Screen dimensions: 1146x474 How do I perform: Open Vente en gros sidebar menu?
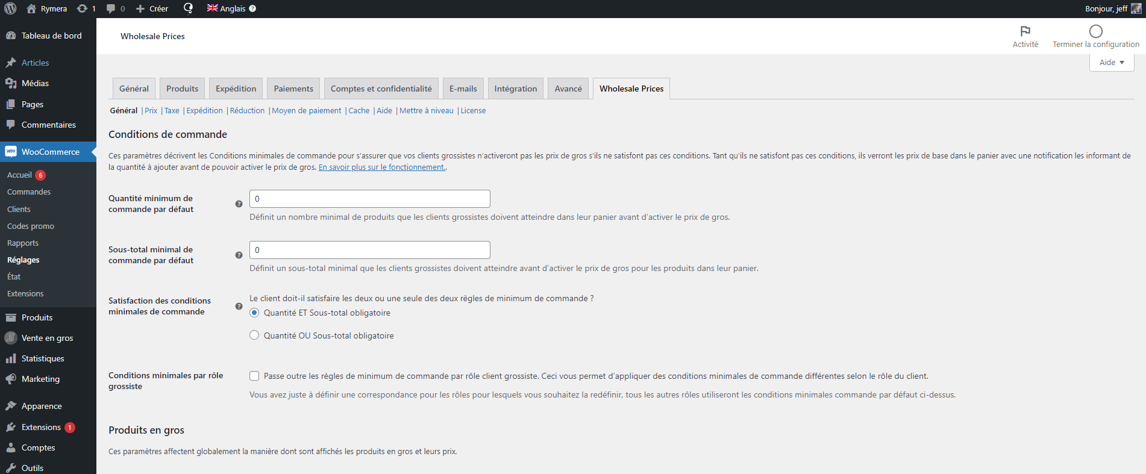coord(47,338)
